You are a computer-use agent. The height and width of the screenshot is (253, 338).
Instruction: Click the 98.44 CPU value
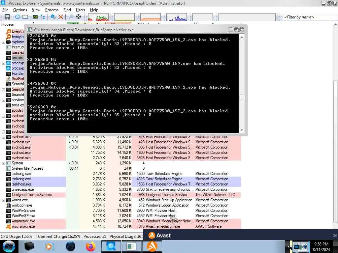click(x=74, y=168)
